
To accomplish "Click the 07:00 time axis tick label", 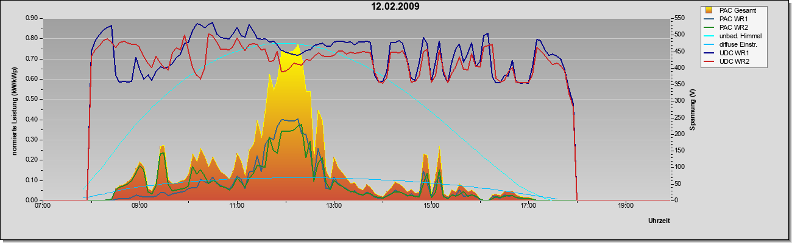I will pyautogui.click(x=43, y=207).
